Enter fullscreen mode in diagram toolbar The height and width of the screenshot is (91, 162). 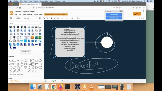coord(139,18)
